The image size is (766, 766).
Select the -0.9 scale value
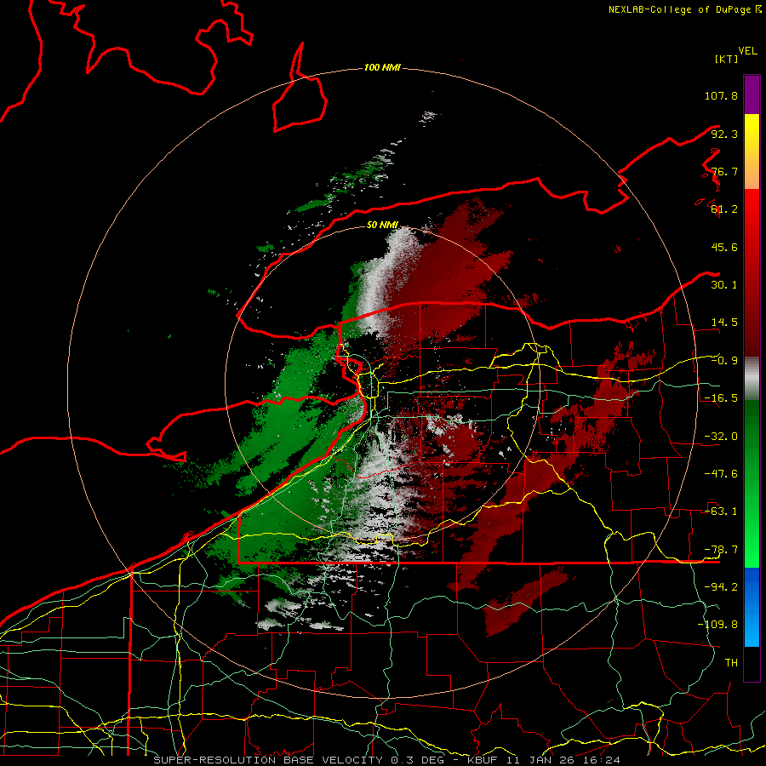[x=724, y=361]
